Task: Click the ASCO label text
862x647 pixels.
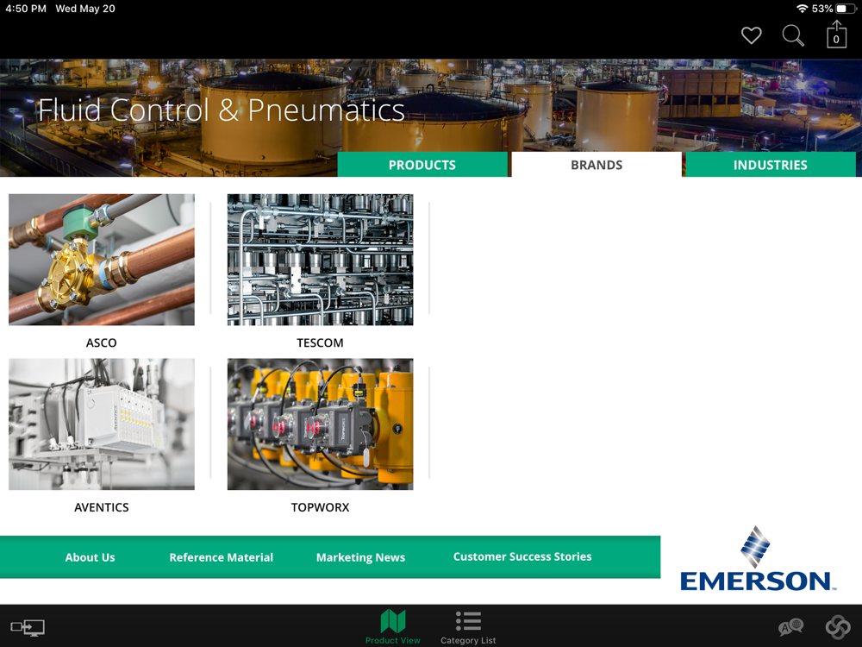Action: (x=101, y=342)
